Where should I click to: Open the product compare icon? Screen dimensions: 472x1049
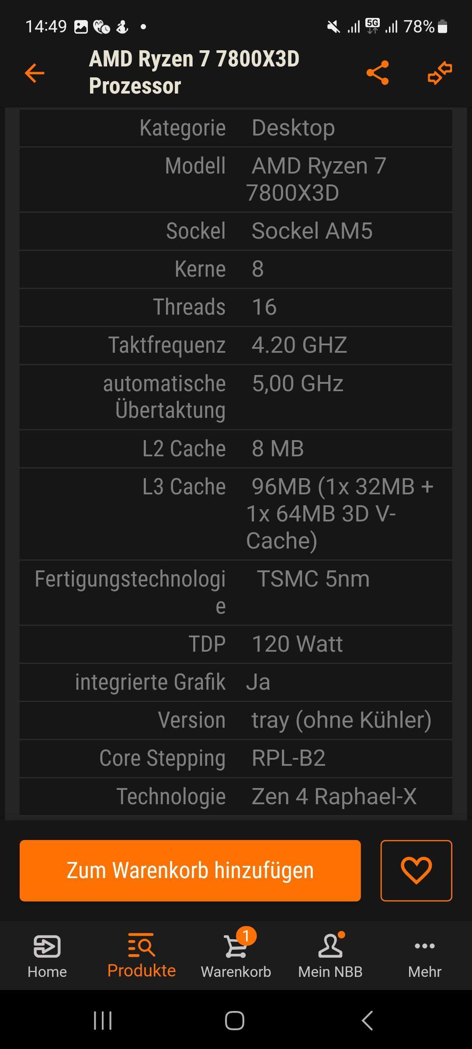(440, 73)
